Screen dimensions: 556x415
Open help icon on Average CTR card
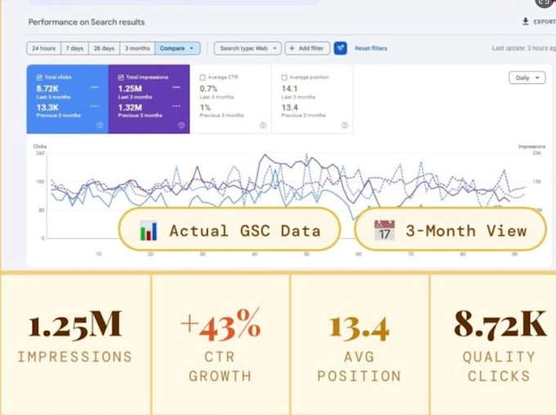click(x=262, y=125)
